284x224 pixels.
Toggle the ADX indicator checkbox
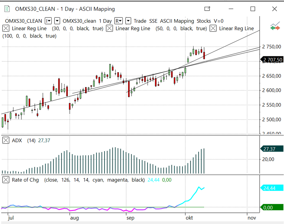(x=6, y=140)
